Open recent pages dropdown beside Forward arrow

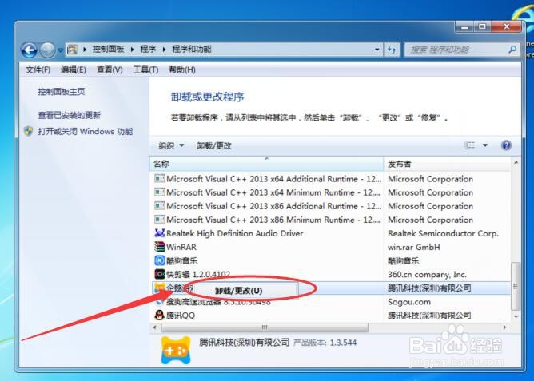tap(60, 50)
